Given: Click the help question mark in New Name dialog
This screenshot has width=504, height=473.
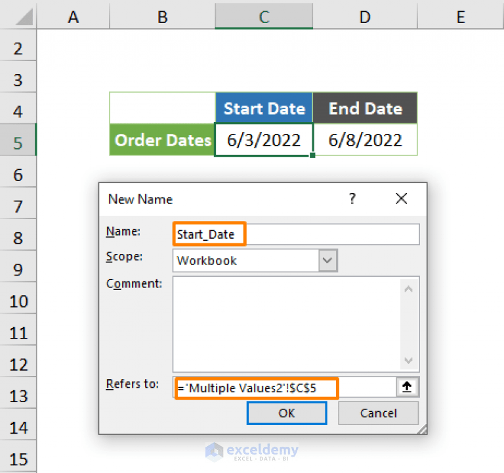Looking at the screenshot, I should click(x=352, y=199).
